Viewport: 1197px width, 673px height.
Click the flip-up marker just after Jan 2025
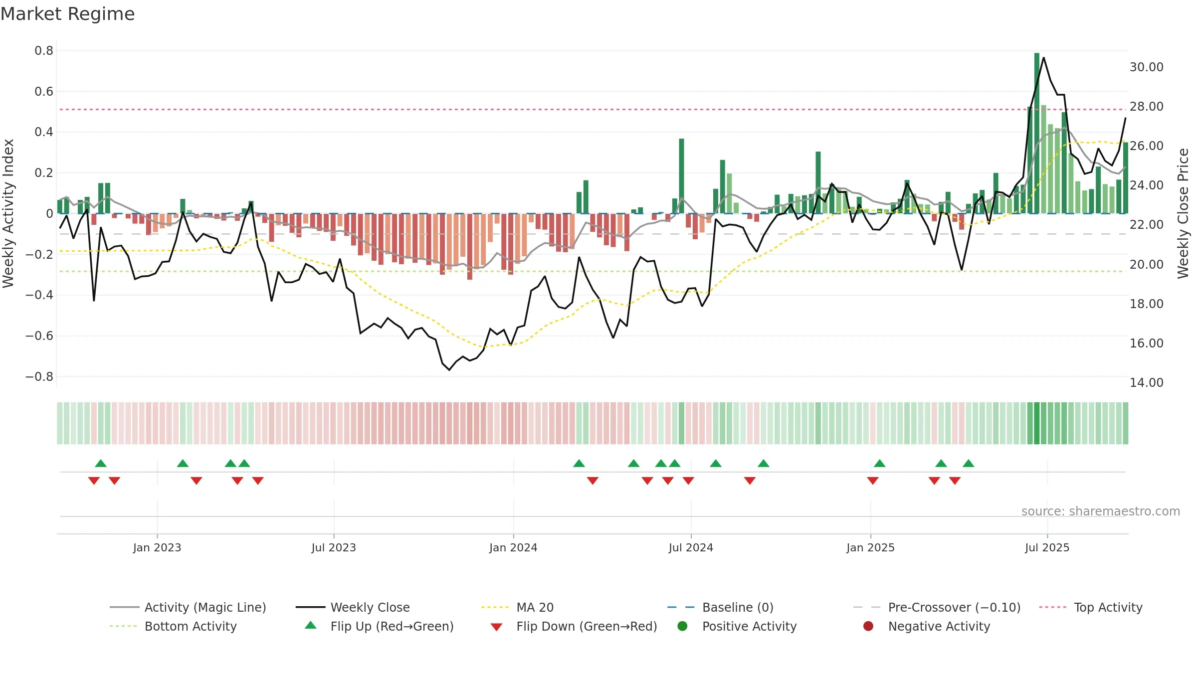point(880,463)
